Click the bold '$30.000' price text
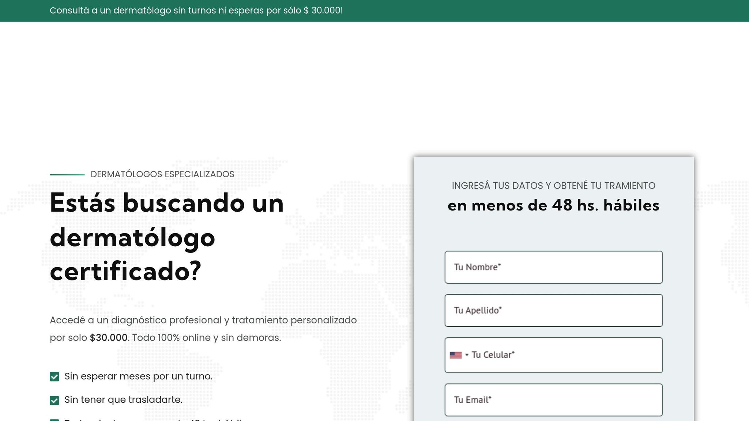Screen dimensions: 749x421 tap(109, 338)
